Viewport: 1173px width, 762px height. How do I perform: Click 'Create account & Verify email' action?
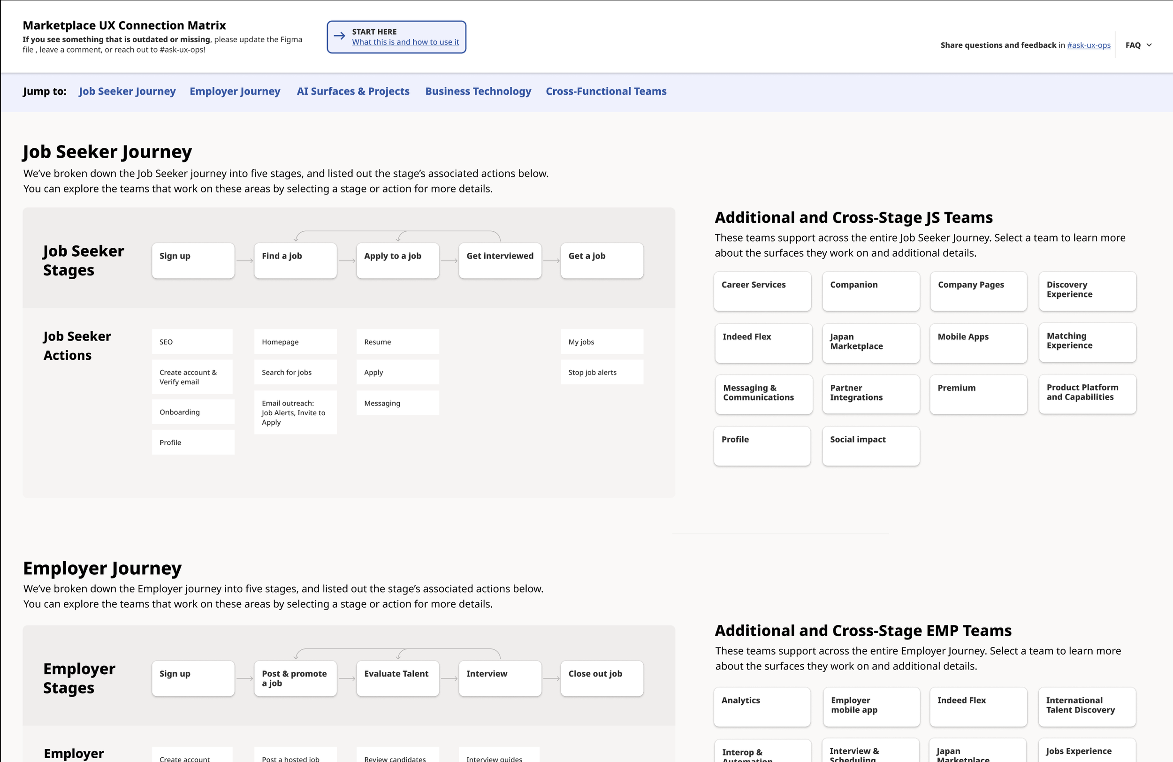tap(192, 377)
